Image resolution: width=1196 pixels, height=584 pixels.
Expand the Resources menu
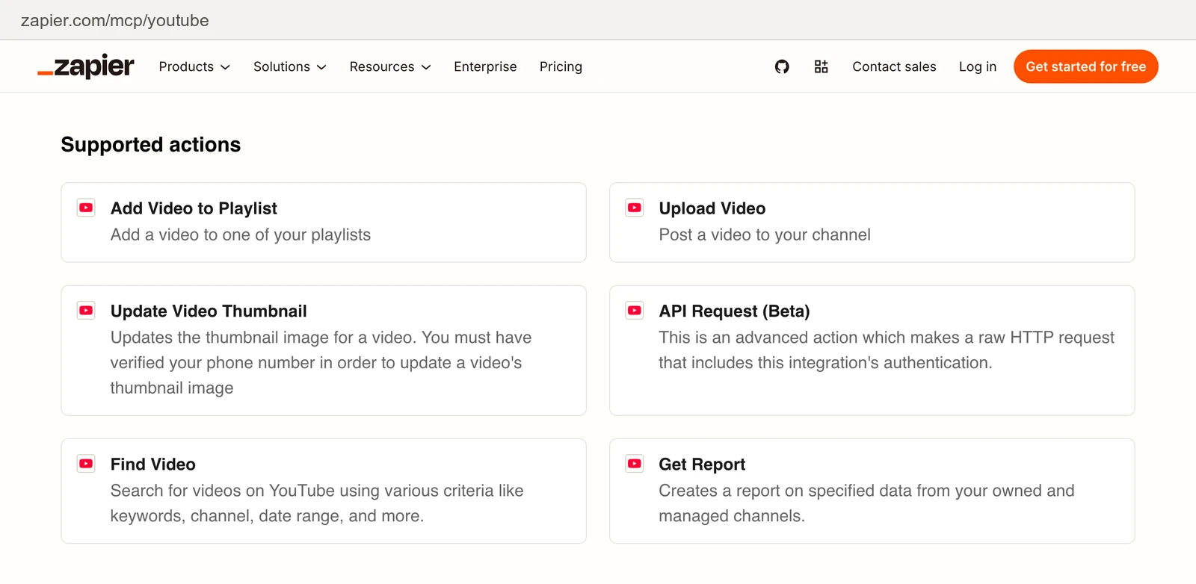[x=390, y=66]
